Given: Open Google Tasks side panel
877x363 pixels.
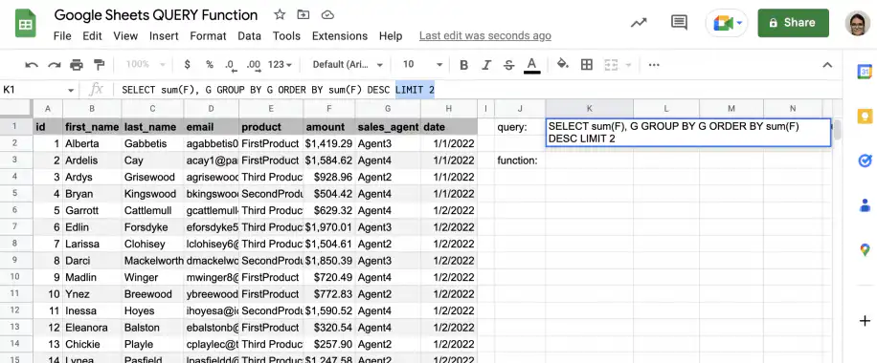Looking at the screenshot, I should pos(865,160).
